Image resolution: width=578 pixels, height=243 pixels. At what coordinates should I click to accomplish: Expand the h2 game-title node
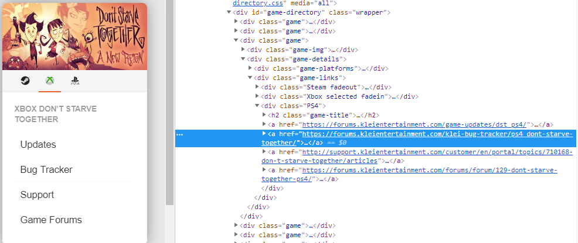pos(264,115)
